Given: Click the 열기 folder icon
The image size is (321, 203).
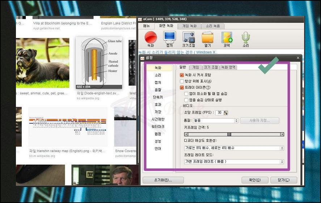Looking at the screenshot, I should pos(208,37).
